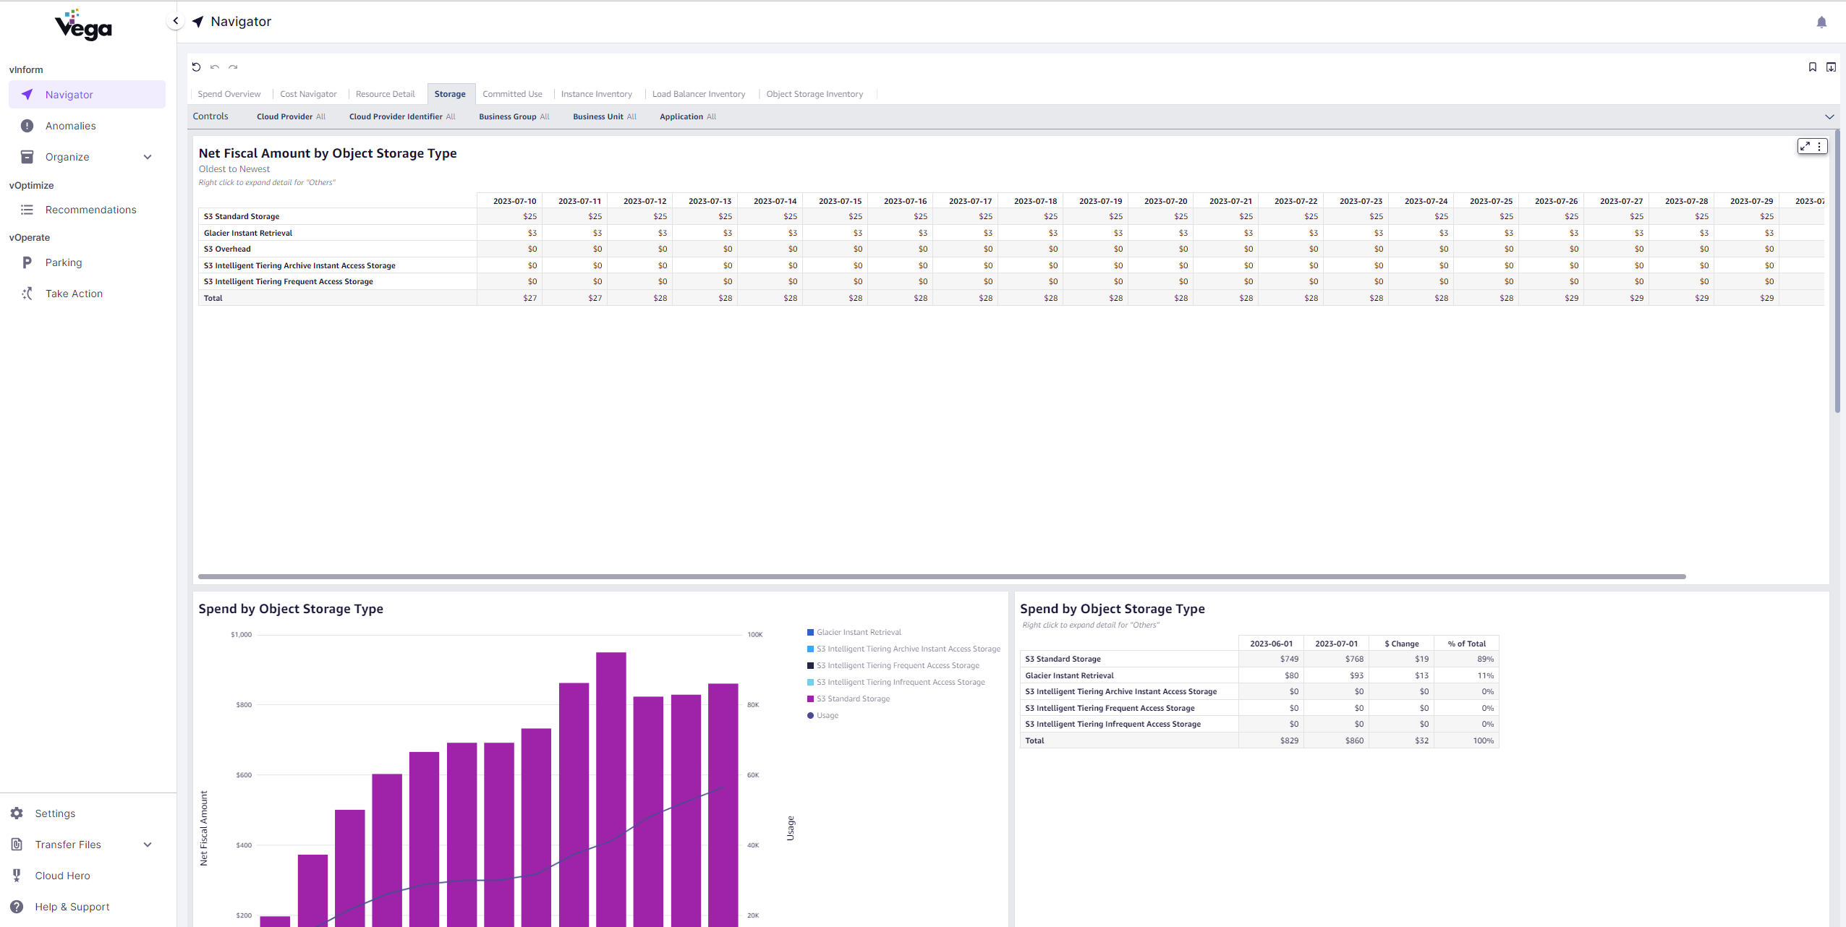Click the Navigator header arrow icon

(x=198, y=22)
